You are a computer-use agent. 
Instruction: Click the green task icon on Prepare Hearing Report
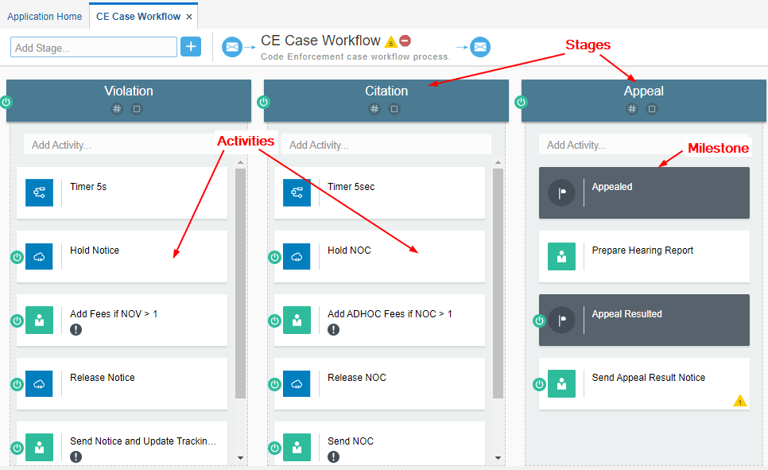[x=561, y=256]
